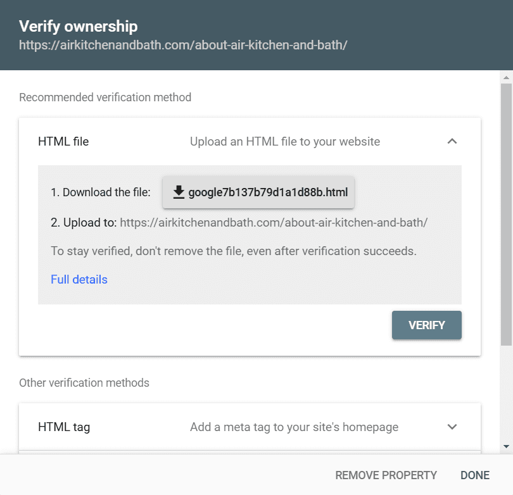Screen dimensions: 513x495
Task: Click the scrollbar down arrow
Action: pos(506,447)
